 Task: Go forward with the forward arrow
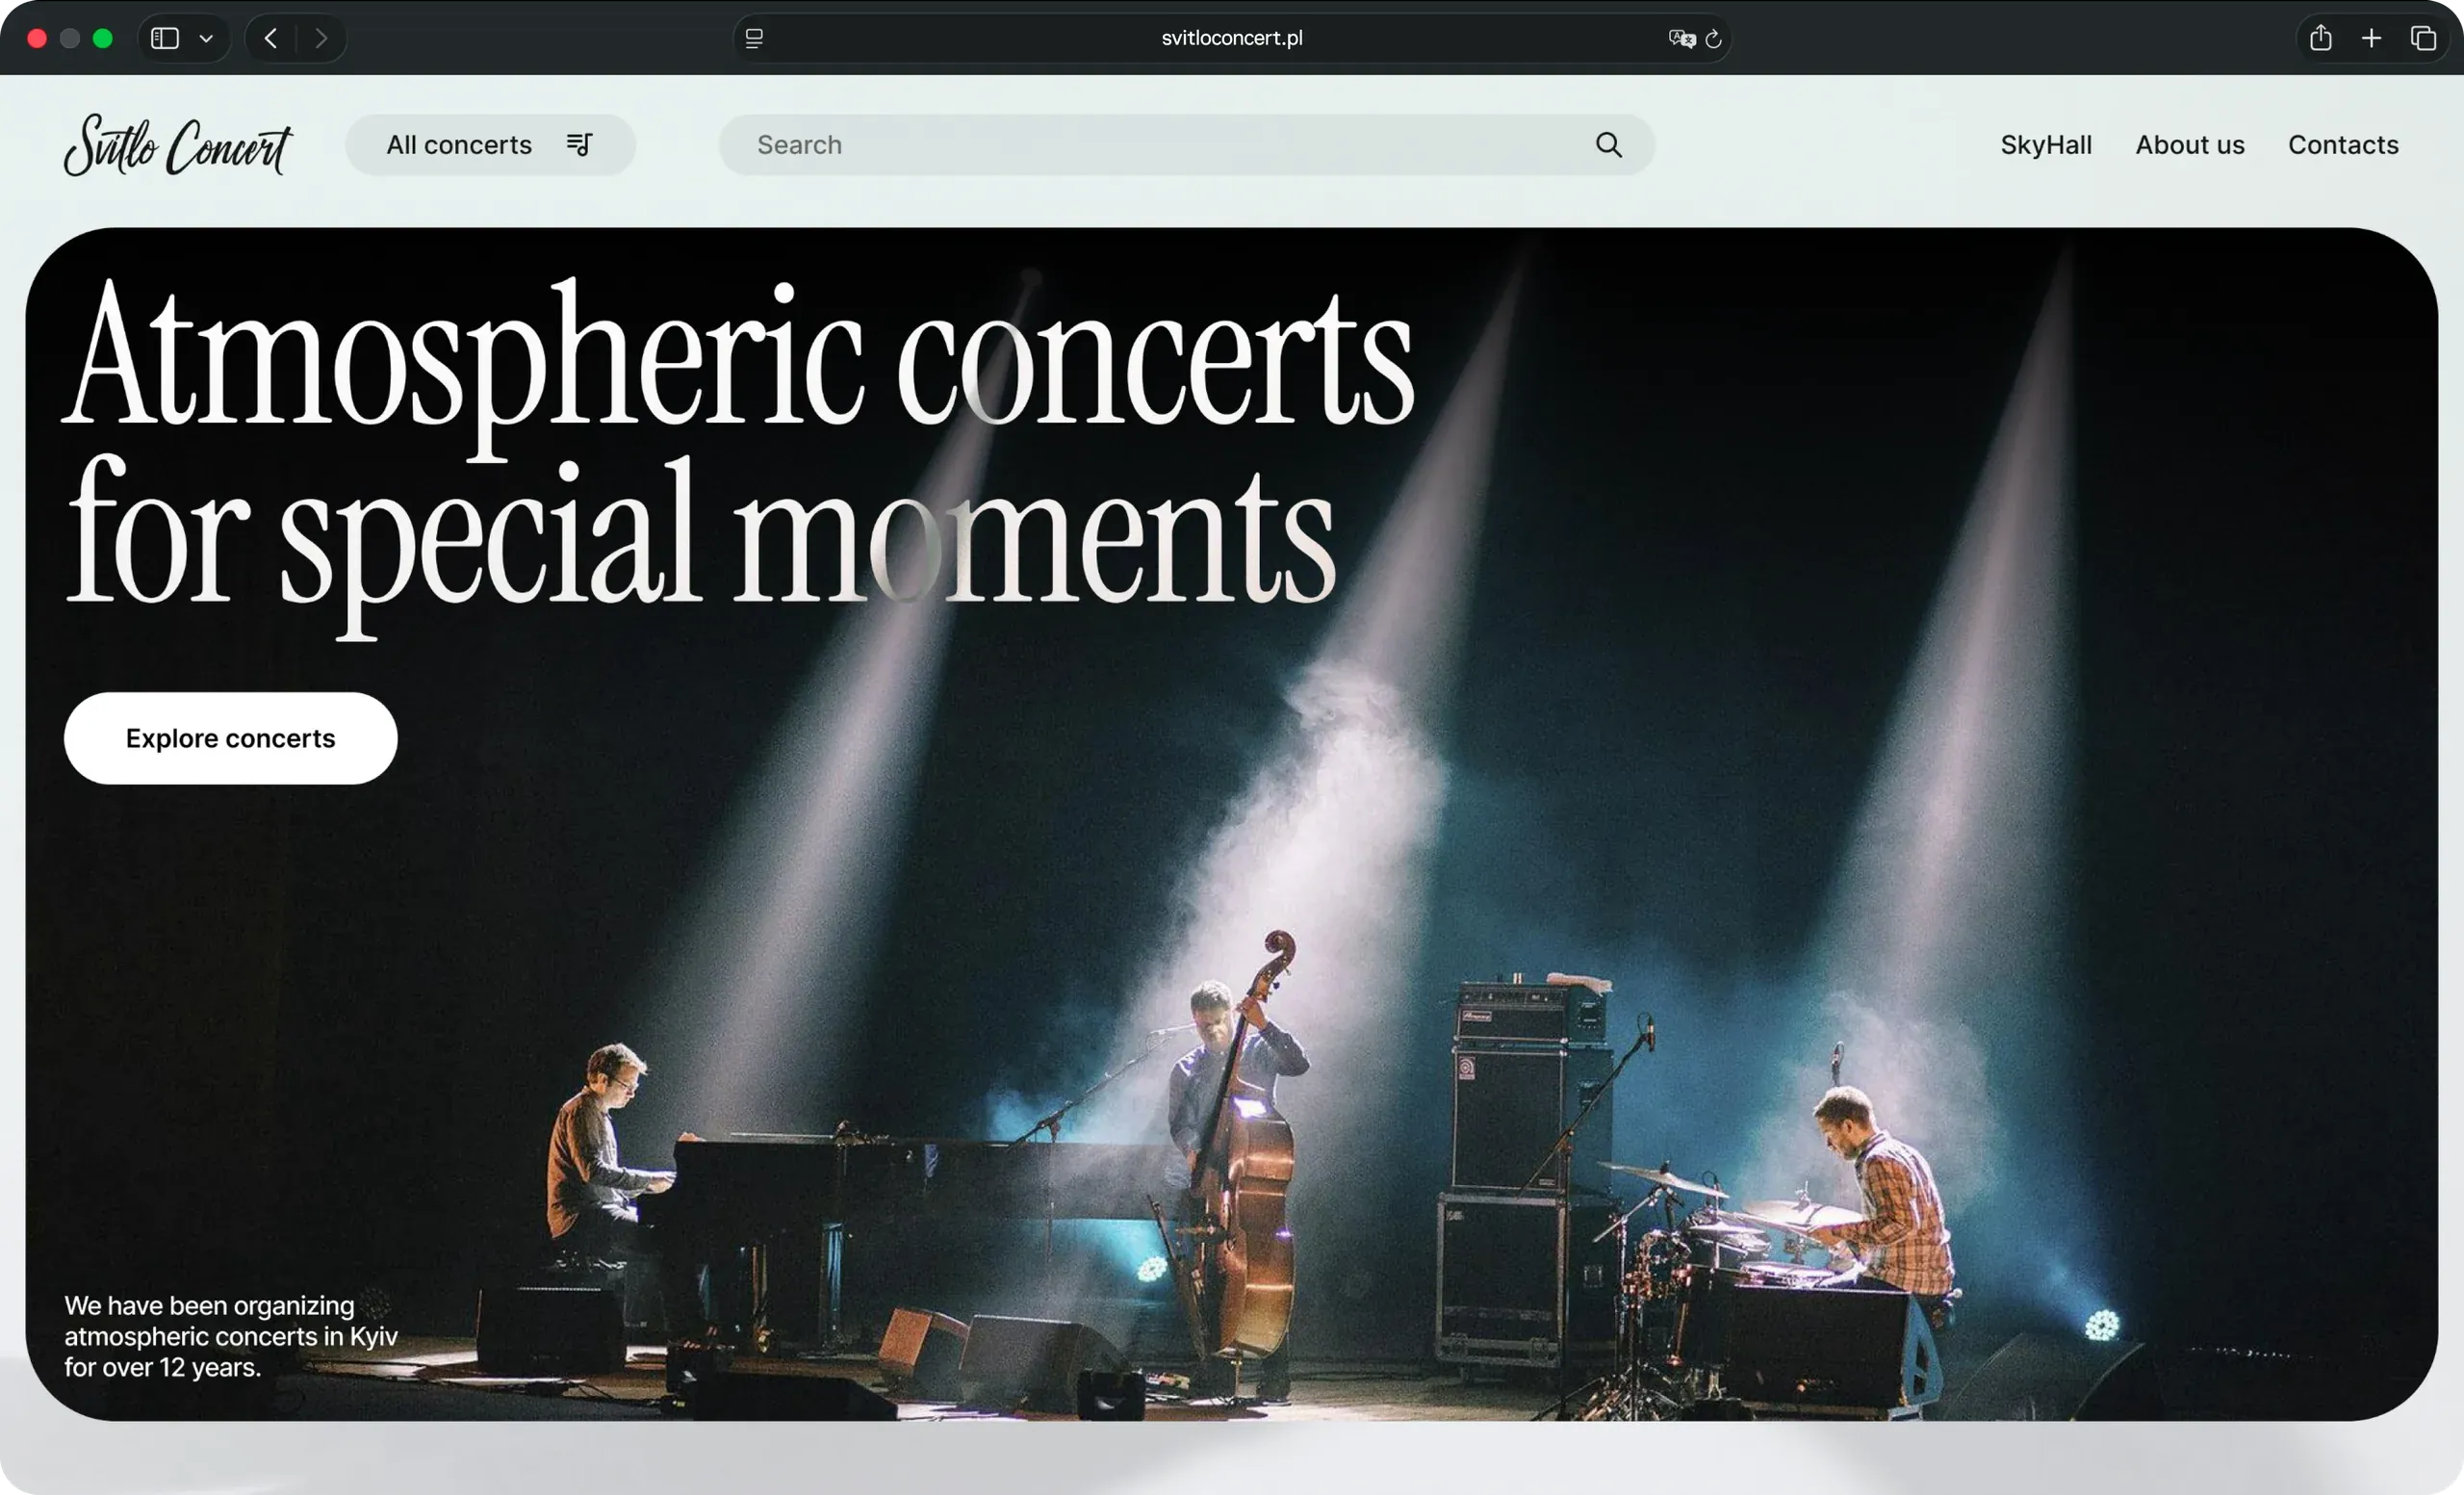(320, 38)
